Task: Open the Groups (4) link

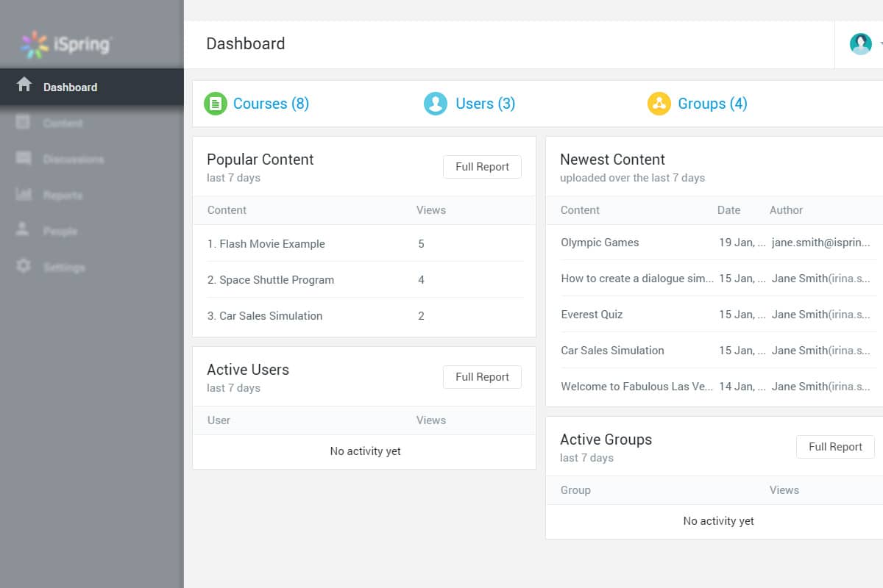Action: 712,104
